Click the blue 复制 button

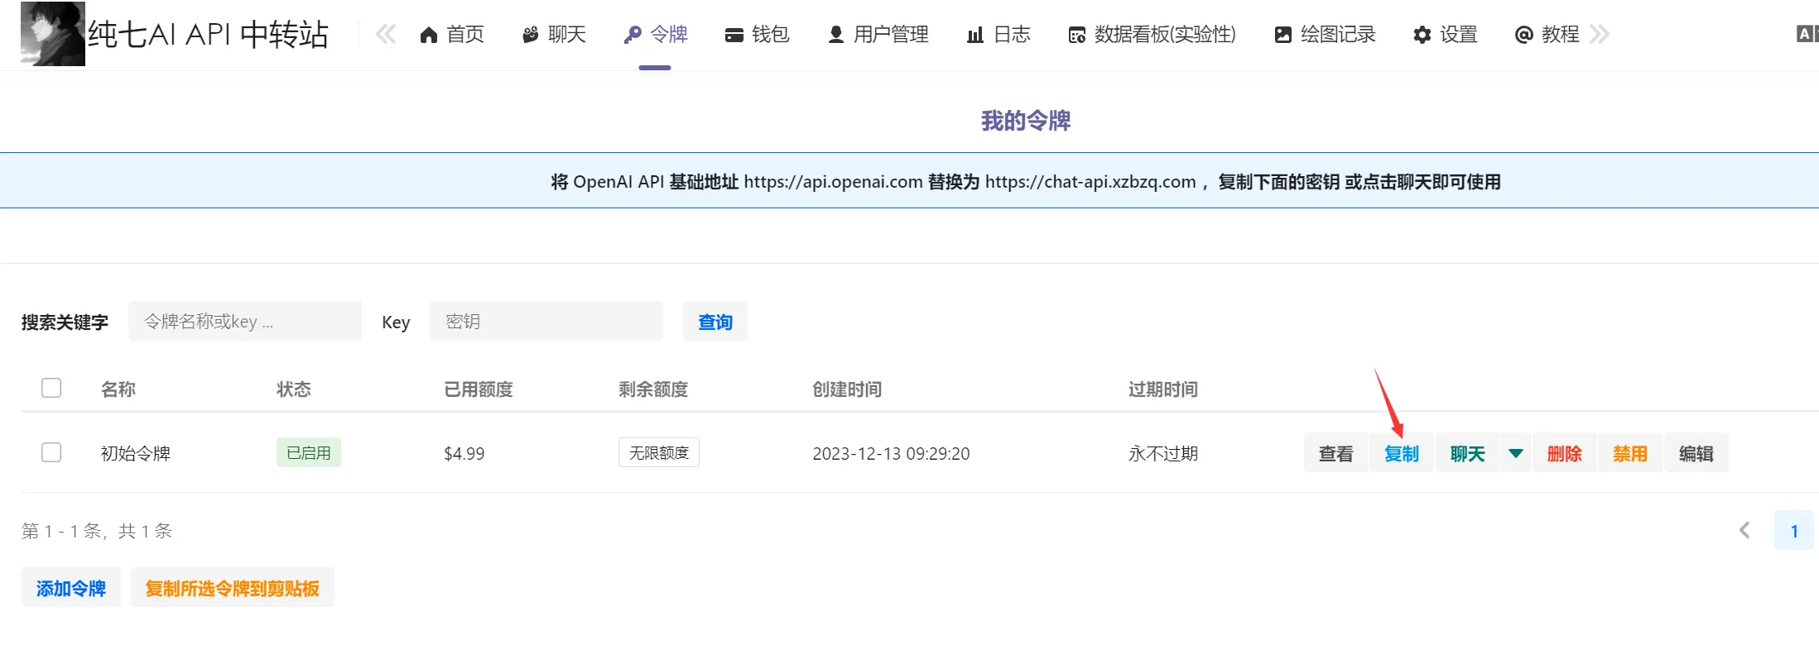pyautogui.click(x=1401, y=453)
